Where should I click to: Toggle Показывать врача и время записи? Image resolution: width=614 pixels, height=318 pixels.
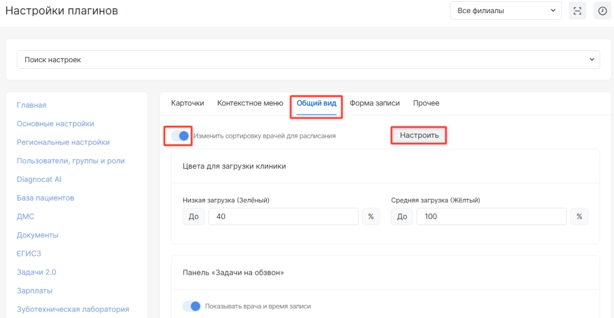coord(191,306)
